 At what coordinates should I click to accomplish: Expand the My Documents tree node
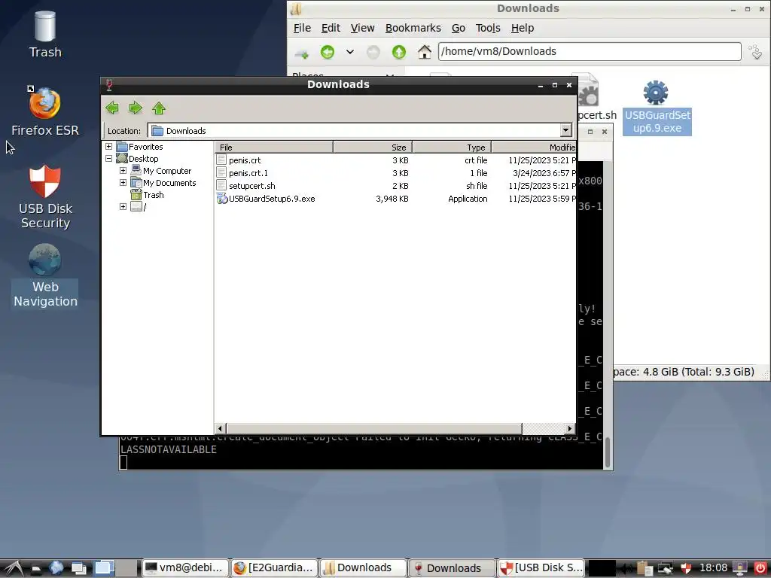click(x=123, y=182)
